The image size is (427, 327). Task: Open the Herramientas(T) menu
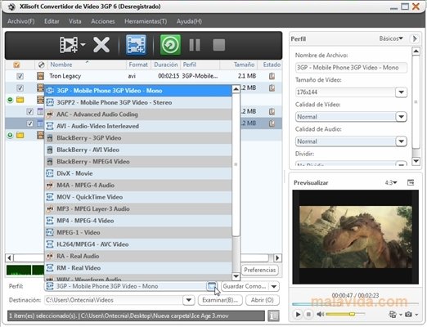(146, 21)
